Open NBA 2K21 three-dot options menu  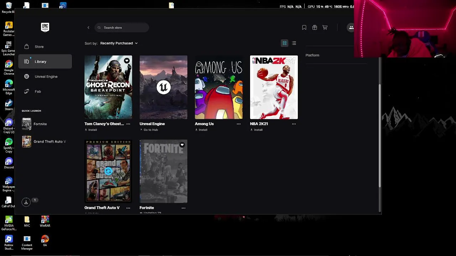pos(294,124)
